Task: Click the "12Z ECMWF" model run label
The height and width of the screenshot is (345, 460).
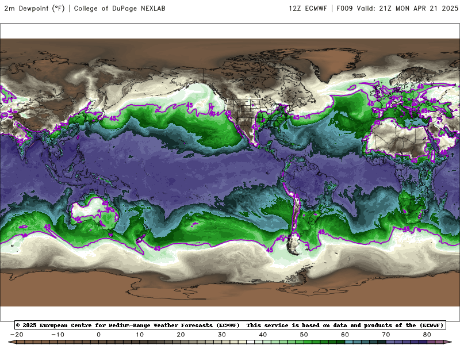Action: tap(308, 8)
